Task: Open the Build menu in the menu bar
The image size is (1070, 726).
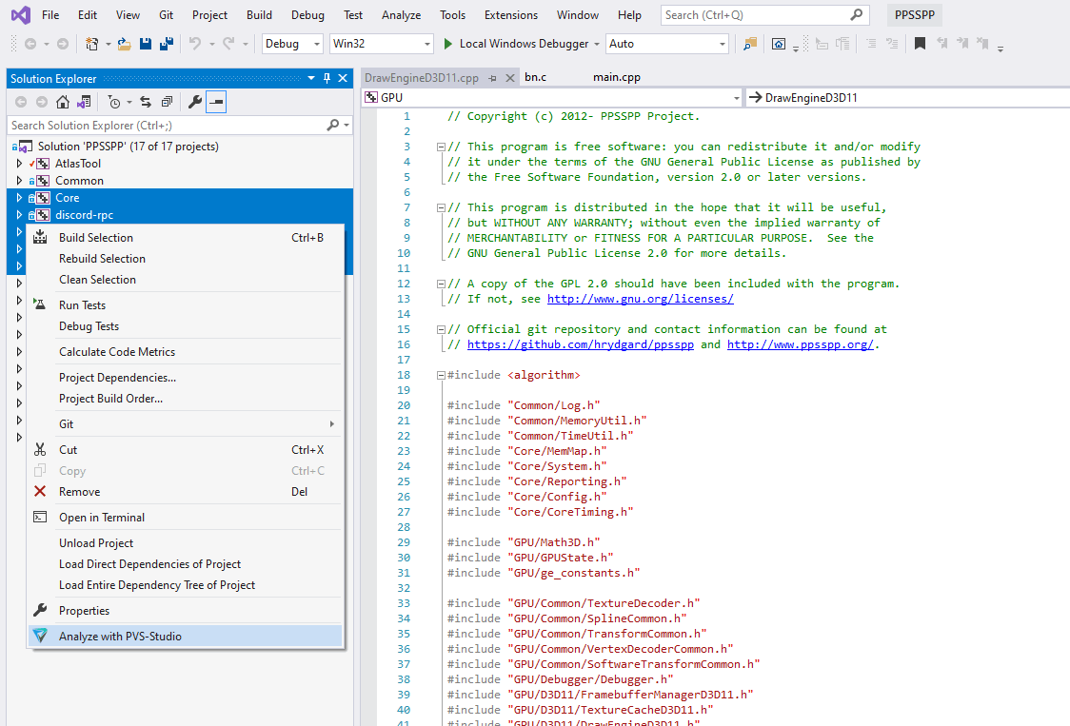Action: (259, 15)
